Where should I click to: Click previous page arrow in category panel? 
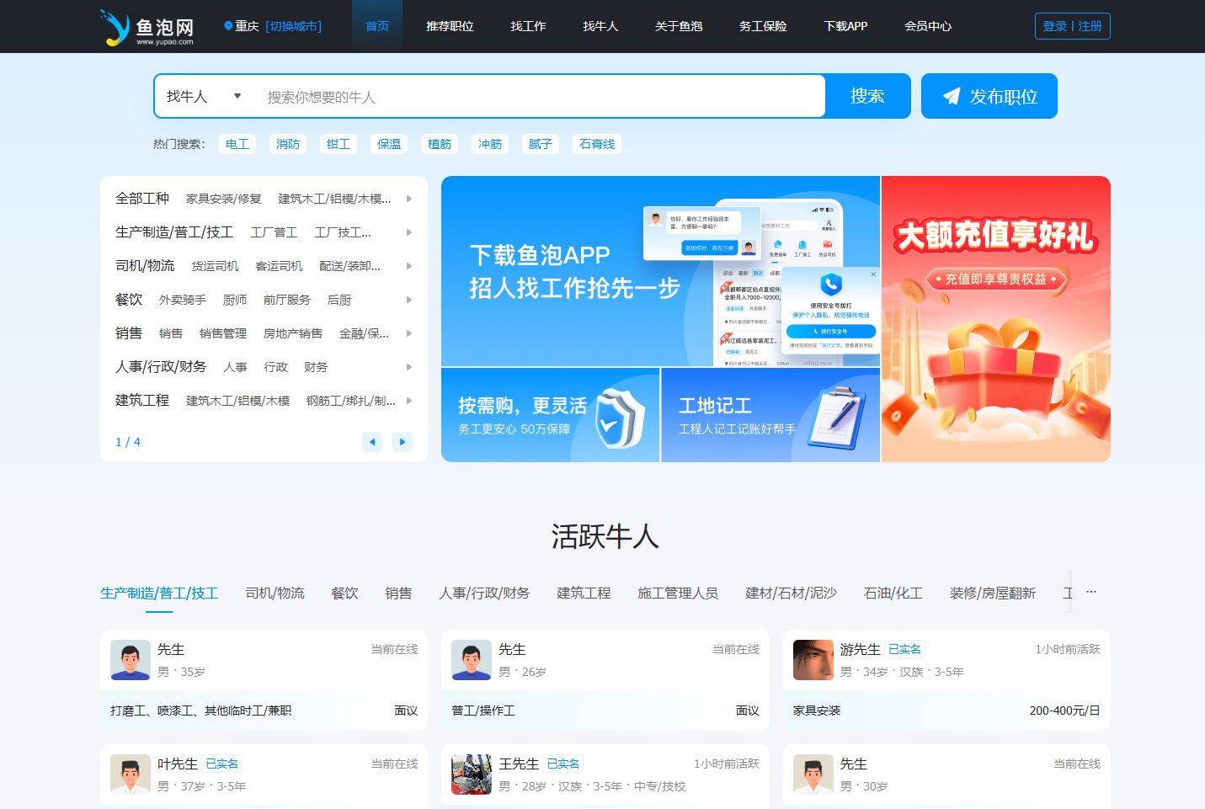[x=372, y=441]
